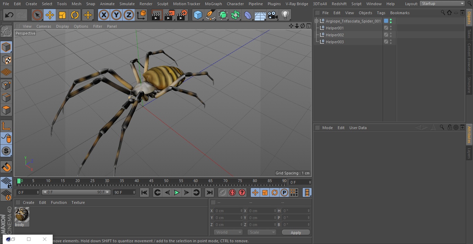Go to start of animation
The height and width of the screenshot is (244, 473).
click(x=144, y=193)
